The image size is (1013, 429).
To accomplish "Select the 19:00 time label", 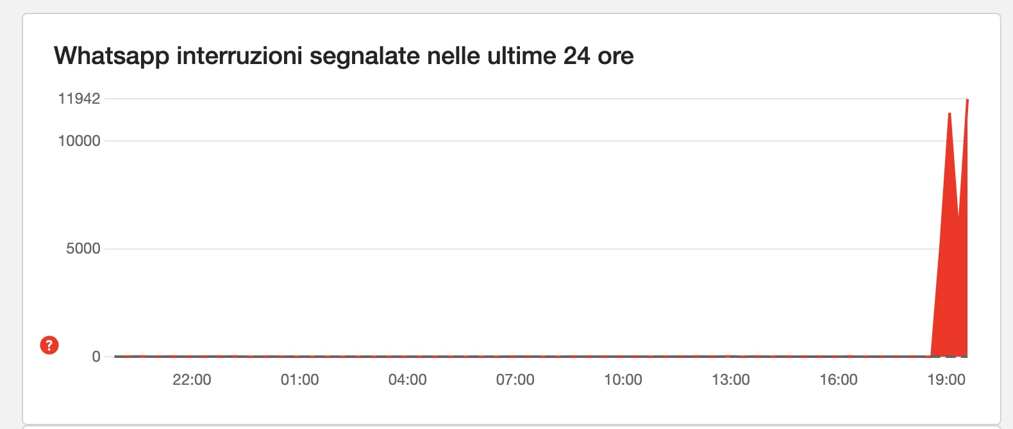I will [x=946, y=380].
